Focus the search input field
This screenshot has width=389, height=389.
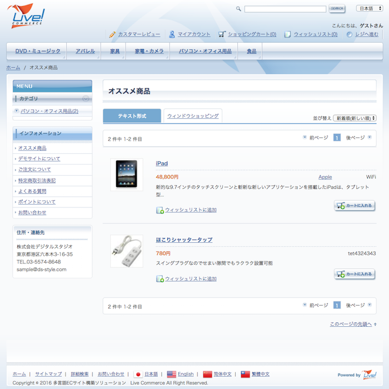[x=285, y=9]
